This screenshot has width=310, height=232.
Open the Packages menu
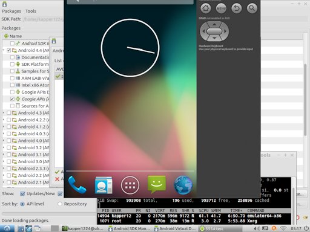pyautogui.click(x=12, y=11)
